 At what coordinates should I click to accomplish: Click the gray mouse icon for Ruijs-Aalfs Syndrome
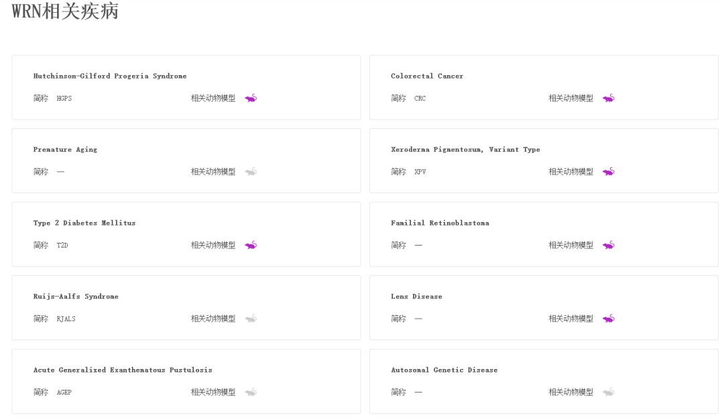(x=251, y=319)
